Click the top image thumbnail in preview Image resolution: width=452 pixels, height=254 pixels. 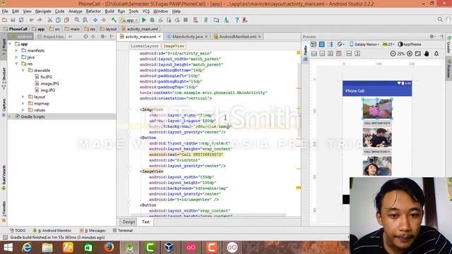click(377, 109)
